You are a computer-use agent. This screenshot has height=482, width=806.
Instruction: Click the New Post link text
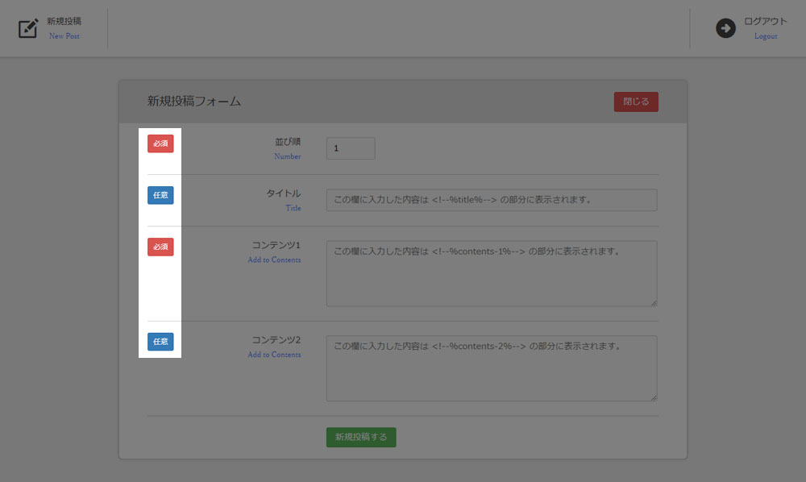pos(64,36)
